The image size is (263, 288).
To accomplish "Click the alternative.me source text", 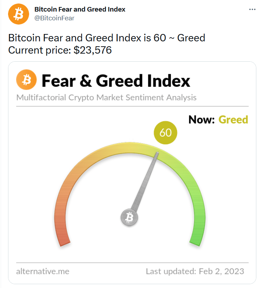I will pos(42,272).
